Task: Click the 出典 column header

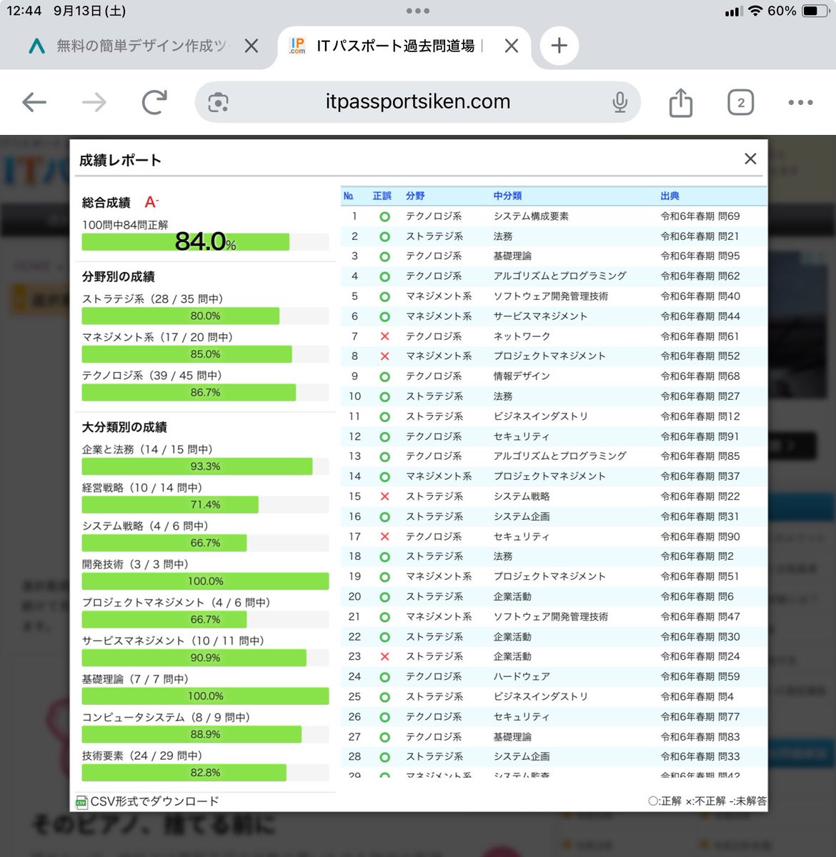Action: click(x=670, y=196)
